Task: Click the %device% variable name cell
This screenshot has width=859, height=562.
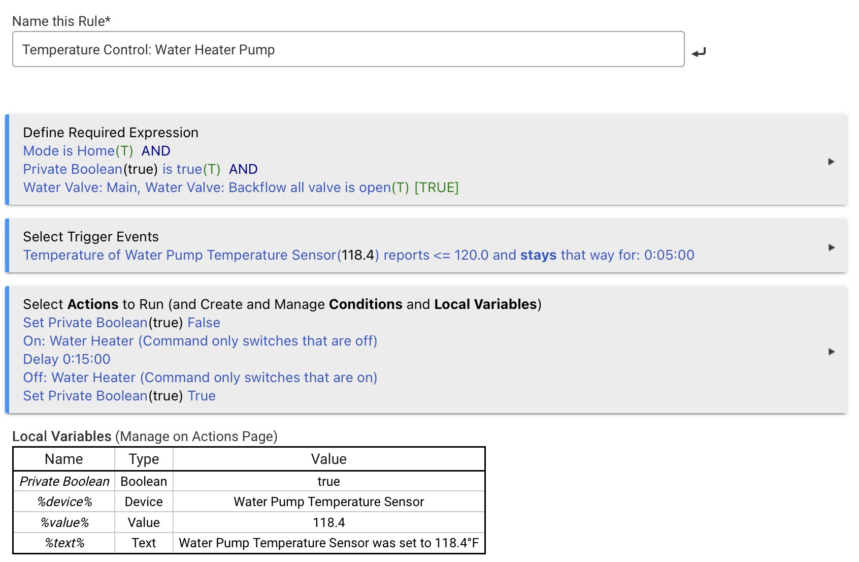Action: (64, 502)
